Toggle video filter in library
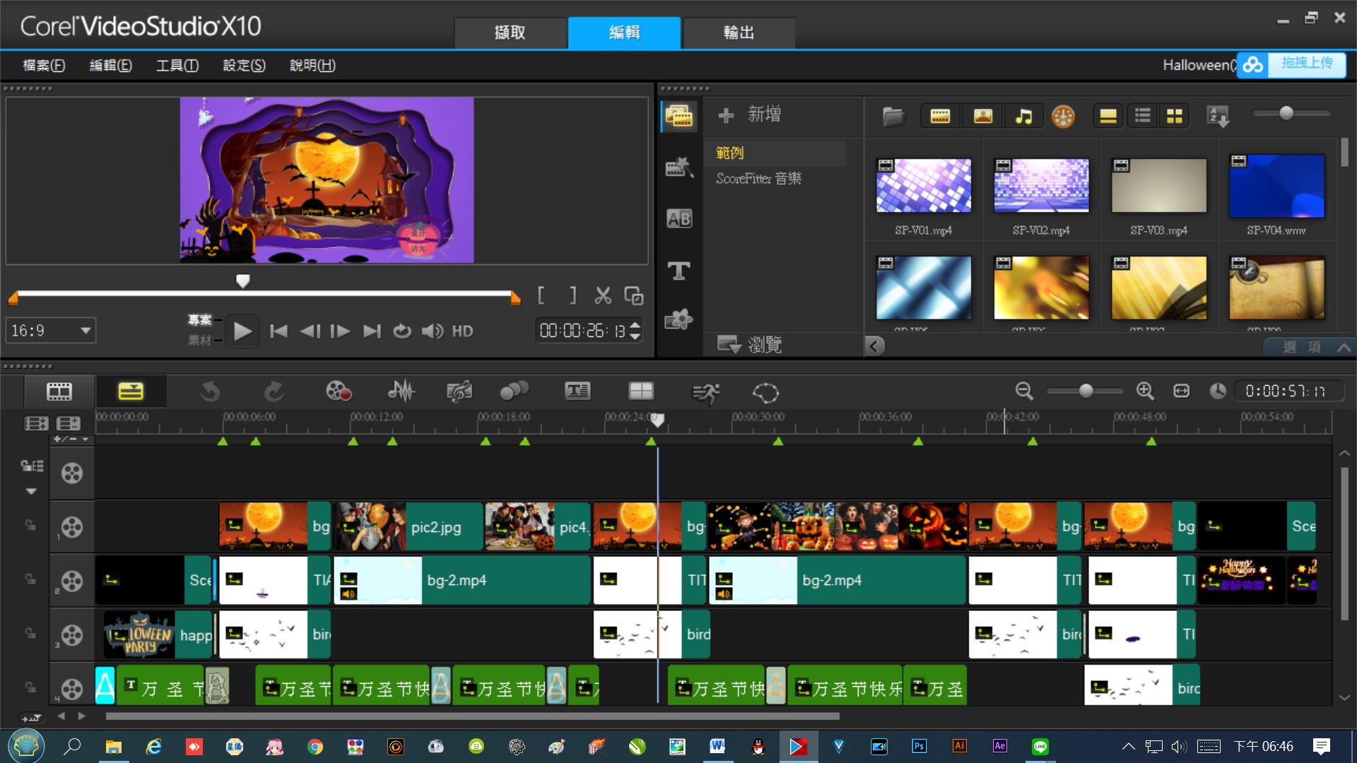Screen dimensions: 1357x763 coord(940,116)
